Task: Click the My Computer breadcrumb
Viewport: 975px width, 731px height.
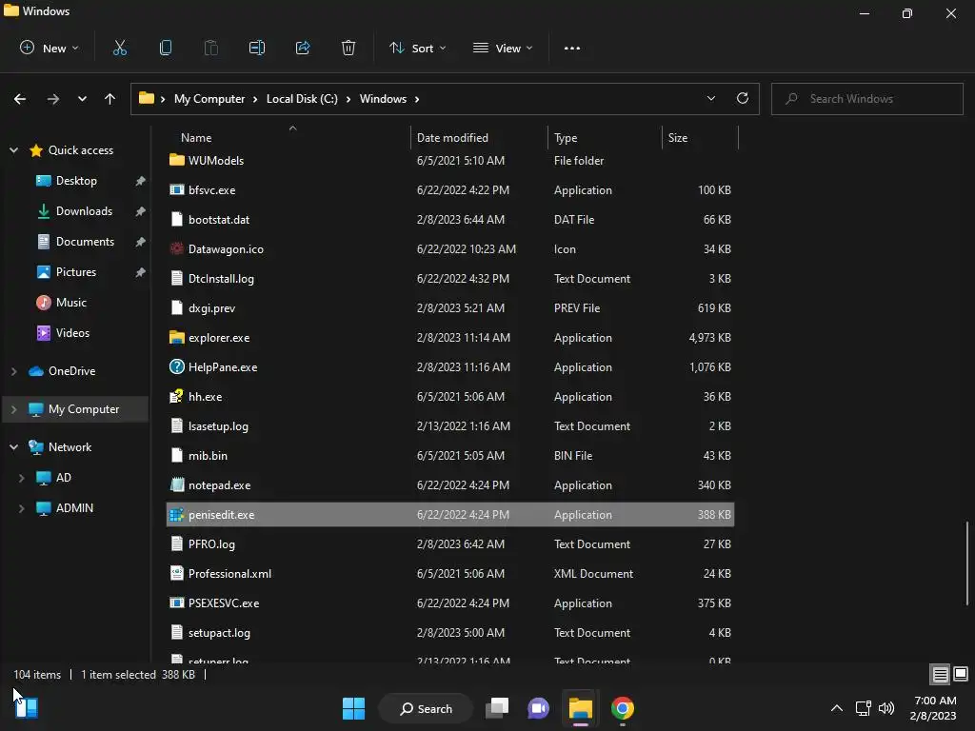Action: pos(209,99)
